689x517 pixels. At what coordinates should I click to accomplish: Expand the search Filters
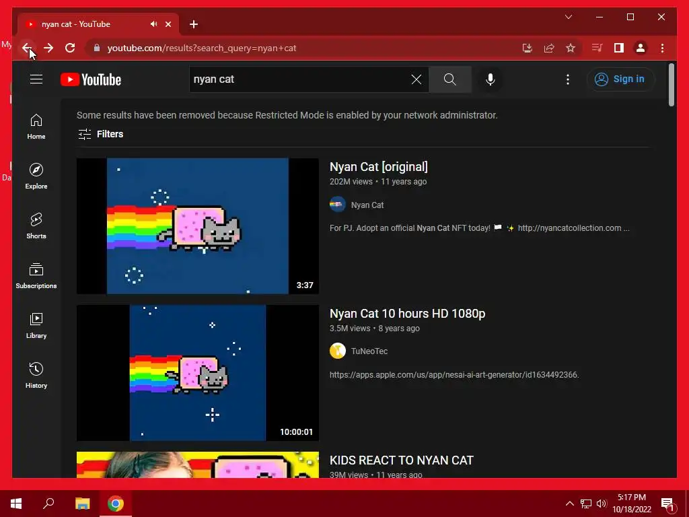coord(101,134)
